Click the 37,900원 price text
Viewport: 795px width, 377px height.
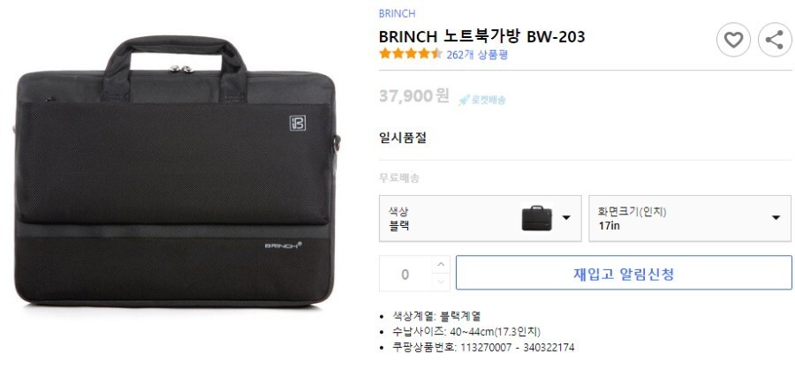(x=414, y=95)
